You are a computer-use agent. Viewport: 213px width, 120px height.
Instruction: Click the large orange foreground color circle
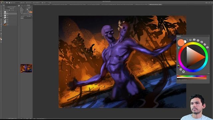click(x=181, y=42)
